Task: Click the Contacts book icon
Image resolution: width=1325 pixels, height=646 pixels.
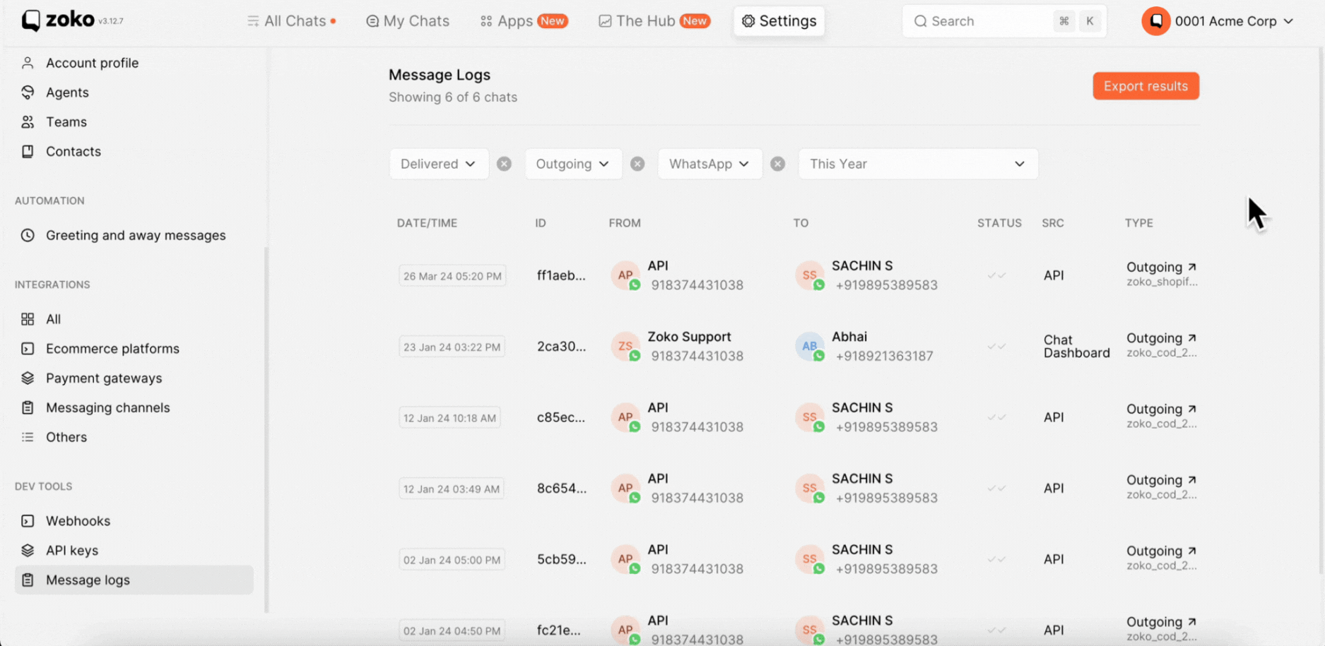Action: [x=28, y=152]
